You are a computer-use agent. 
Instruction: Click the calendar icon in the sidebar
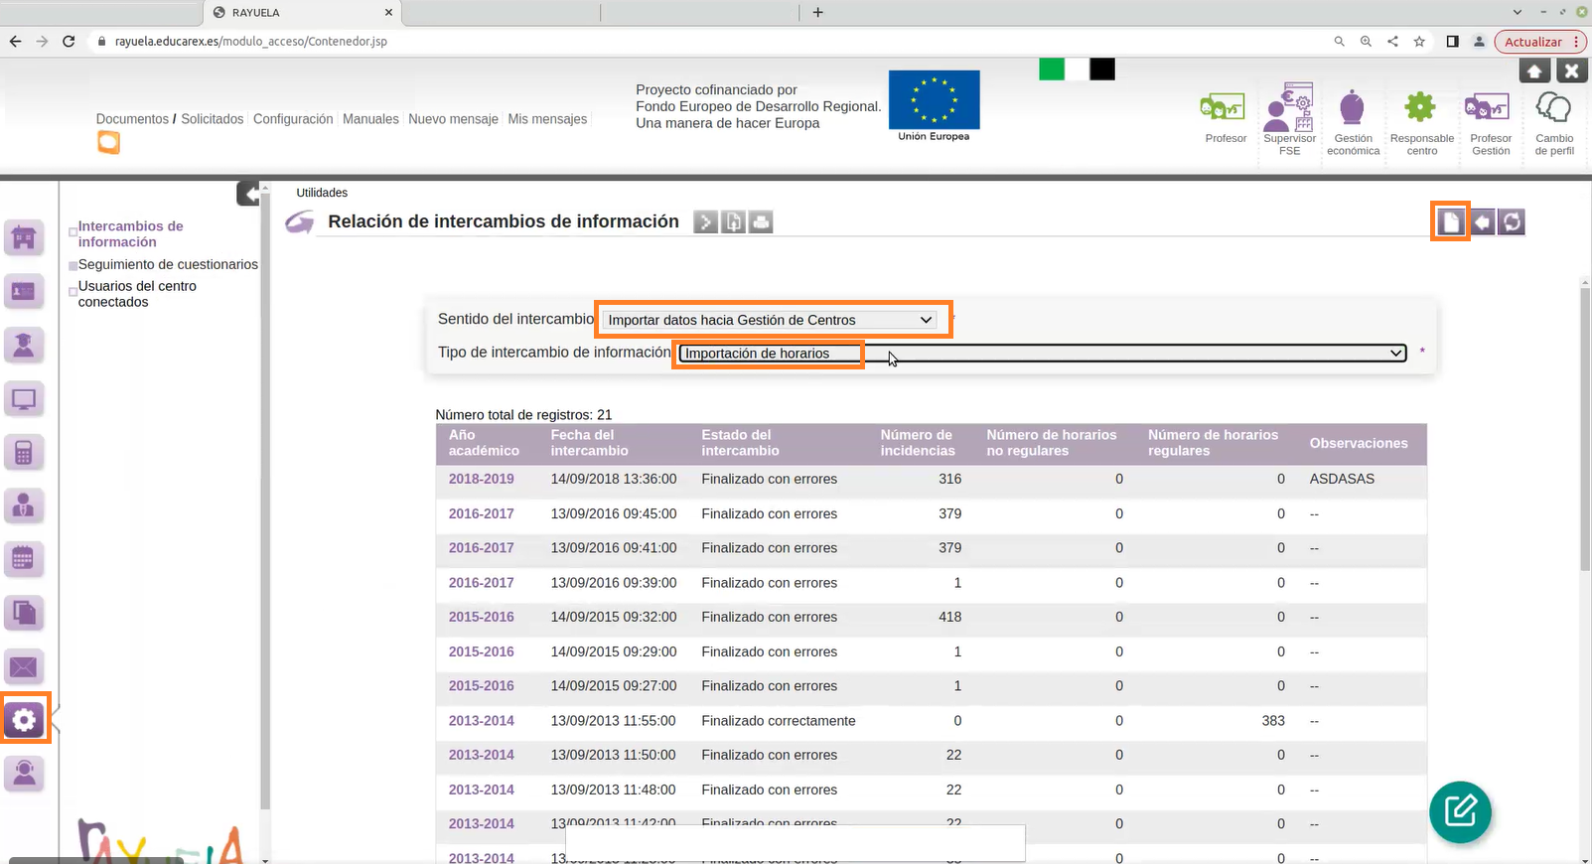(x=24, y=559)
